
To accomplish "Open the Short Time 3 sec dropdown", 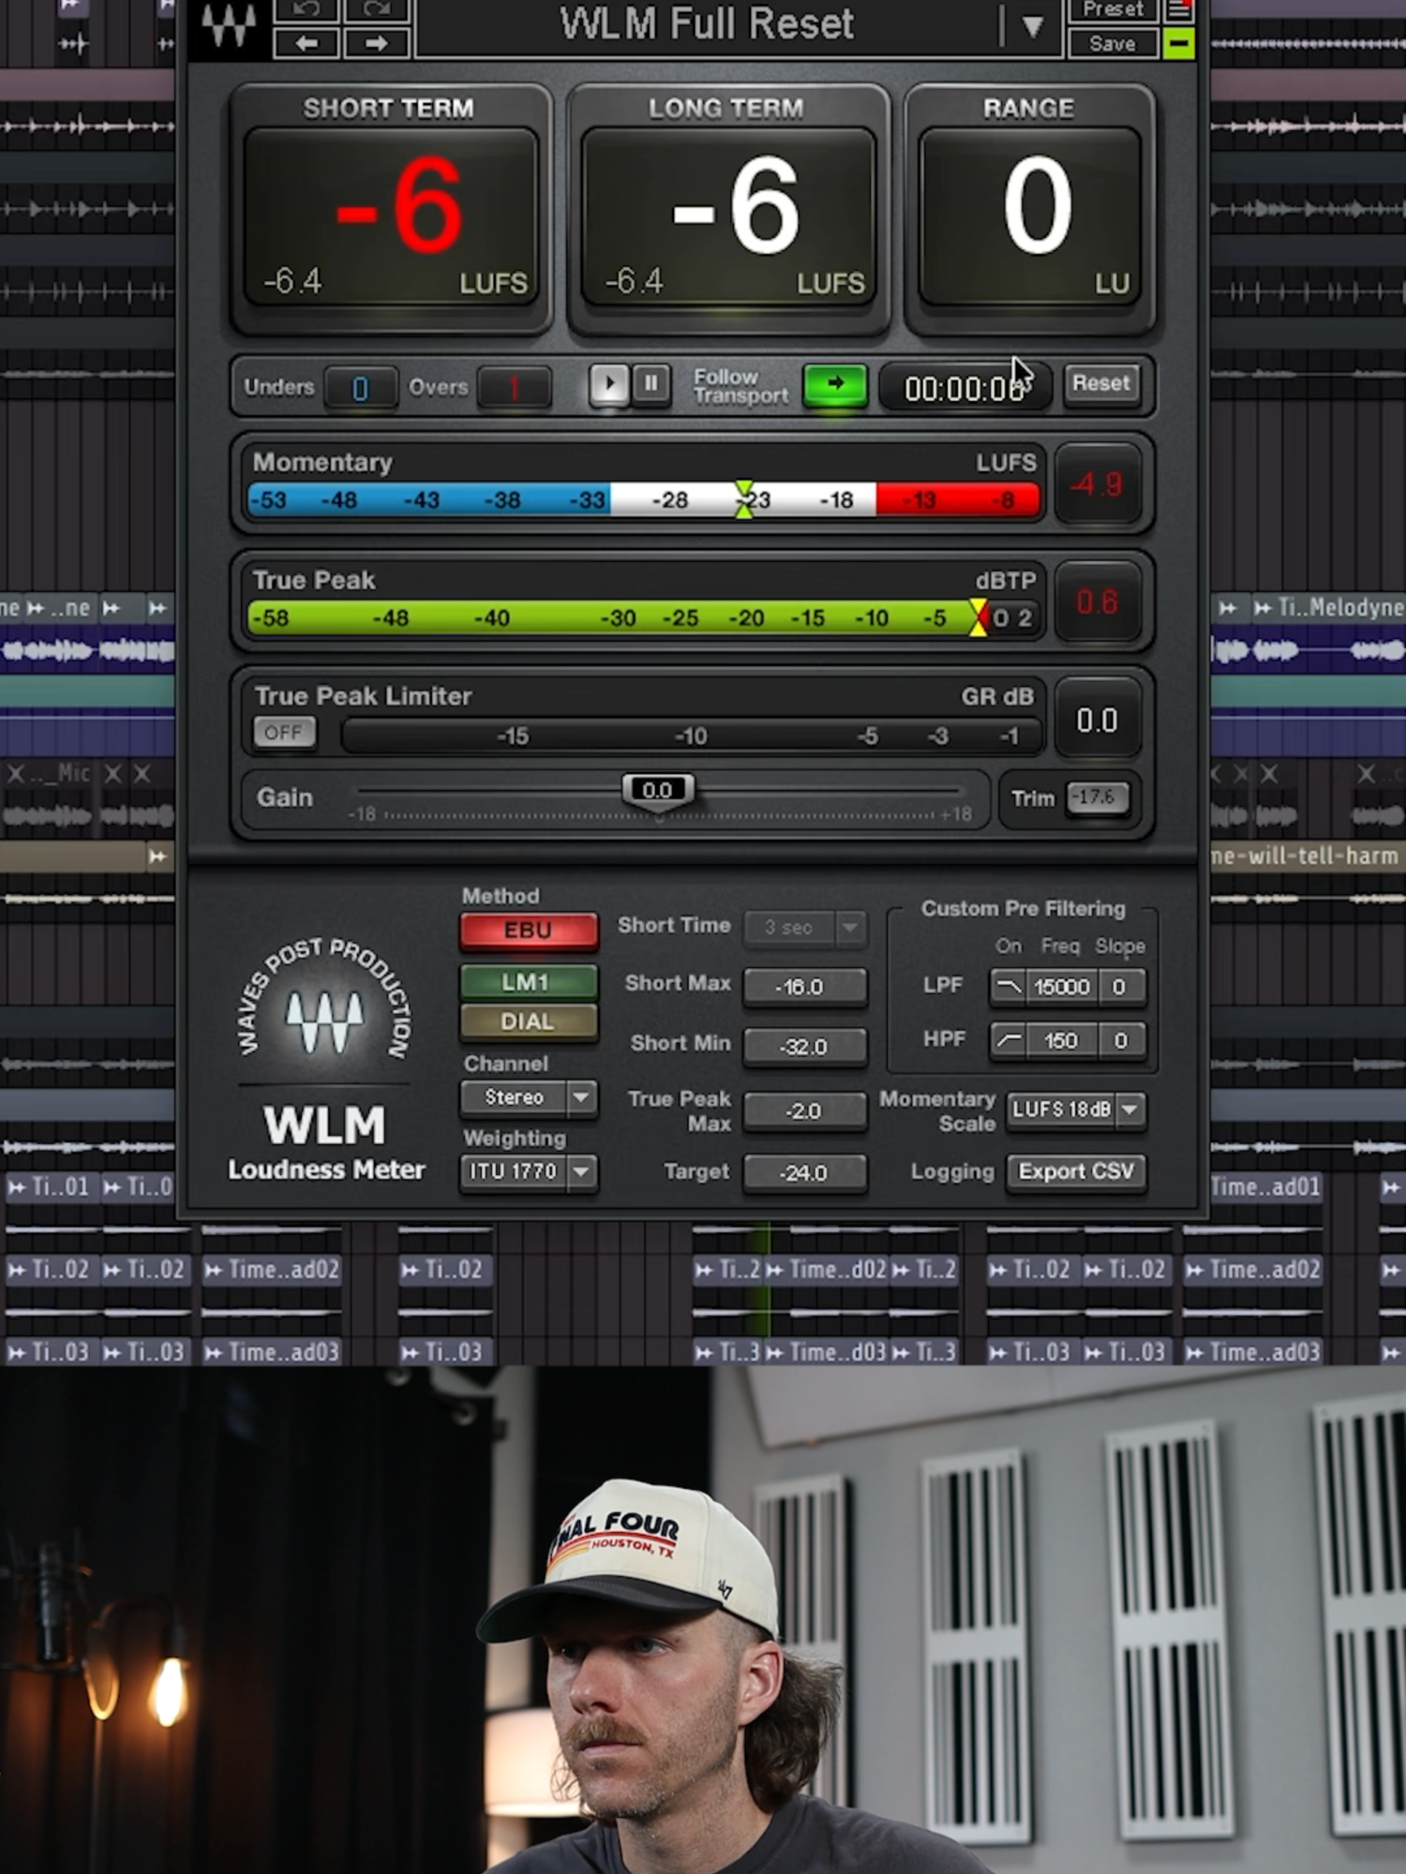I will coord(805,928).
